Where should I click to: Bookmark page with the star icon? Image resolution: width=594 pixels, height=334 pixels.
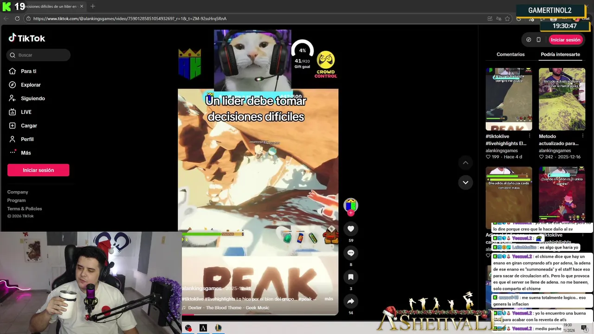[x=507, y=19]
